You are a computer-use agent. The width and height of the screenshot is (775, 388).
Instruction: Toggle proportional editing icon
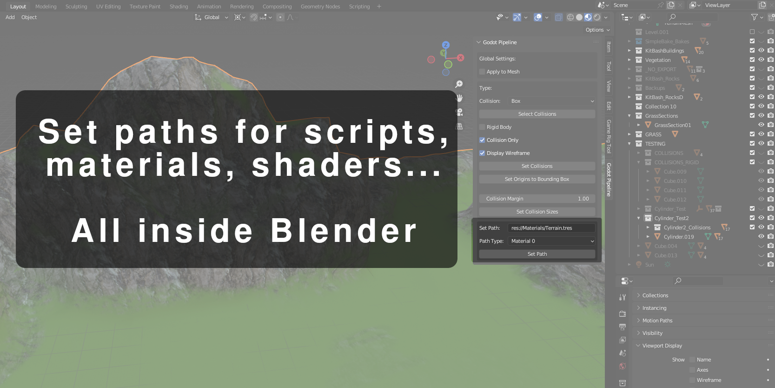(x=280, y=17)
